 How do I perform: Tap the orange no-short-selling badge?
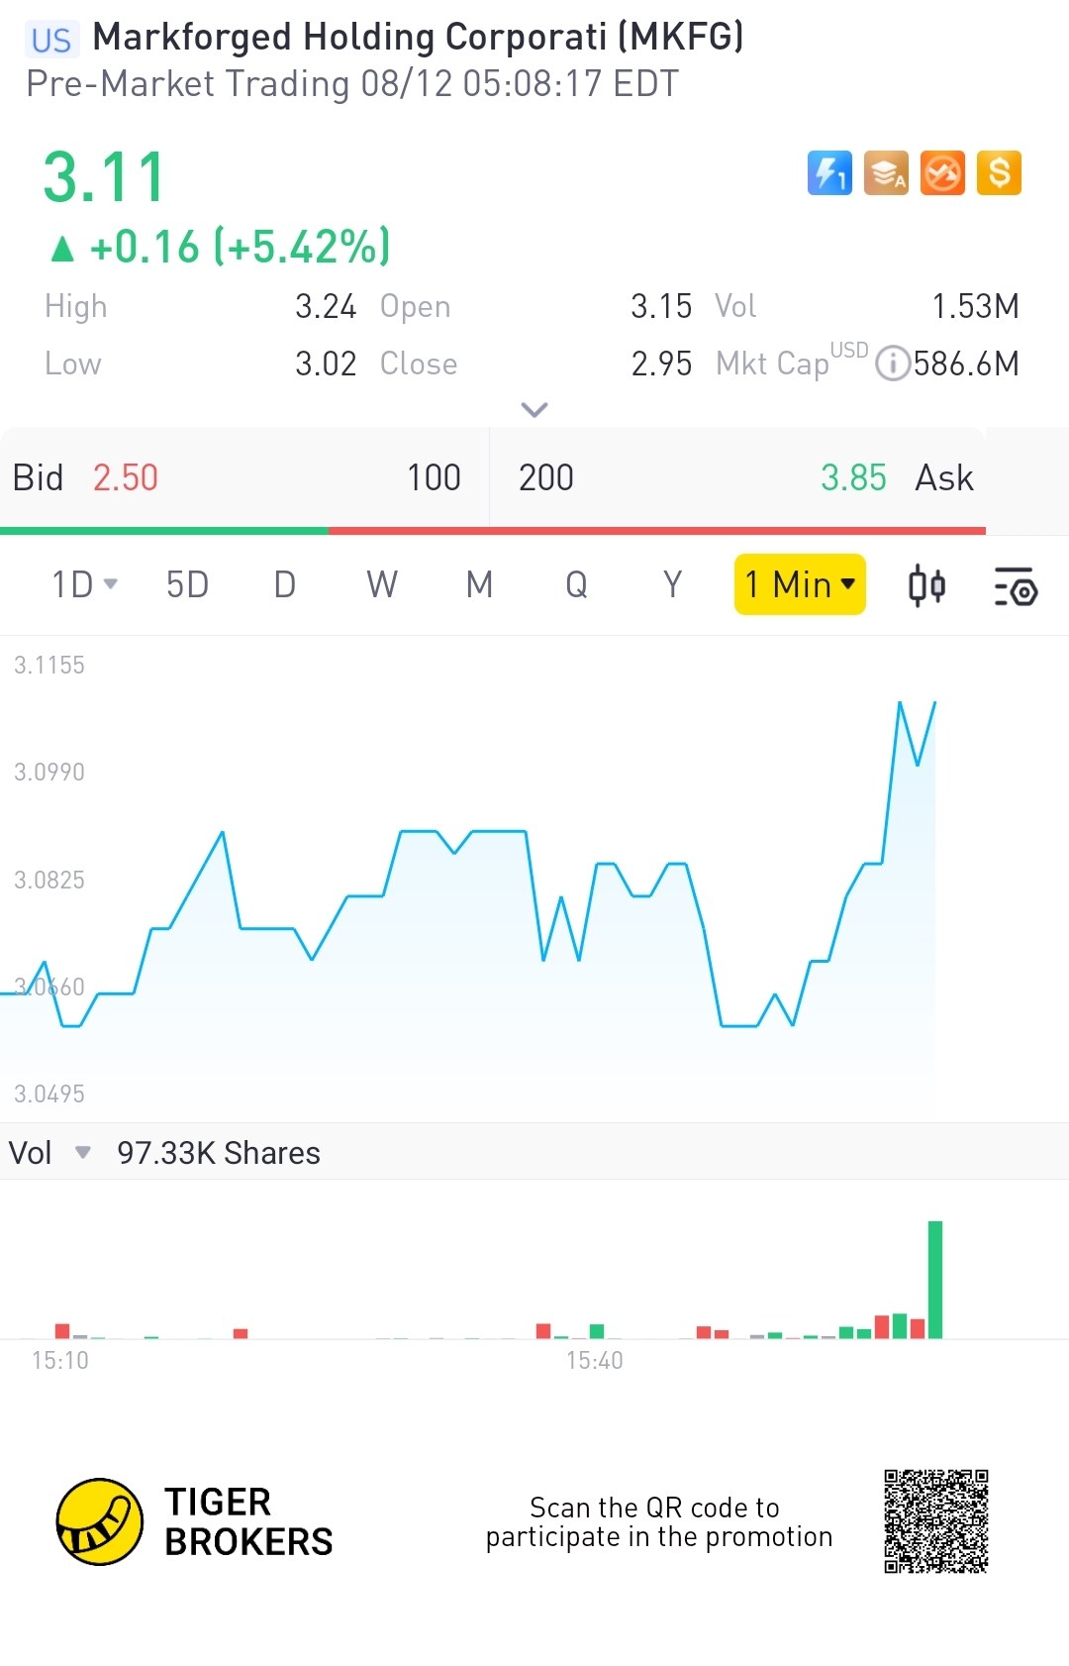point(942,173)
